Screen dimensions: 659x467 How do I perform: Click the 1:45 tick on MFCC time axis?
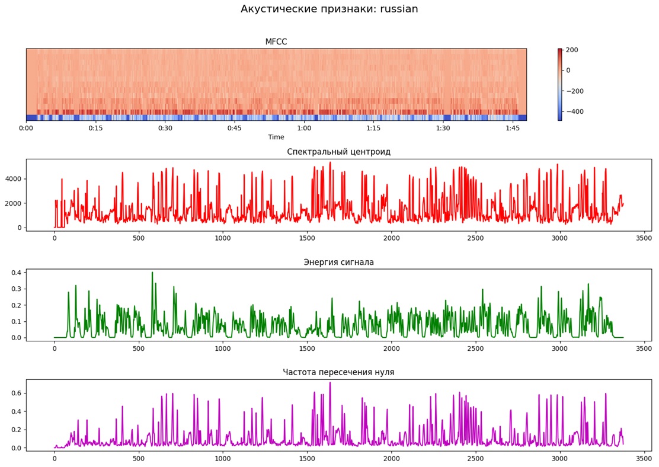click(513, 128)
